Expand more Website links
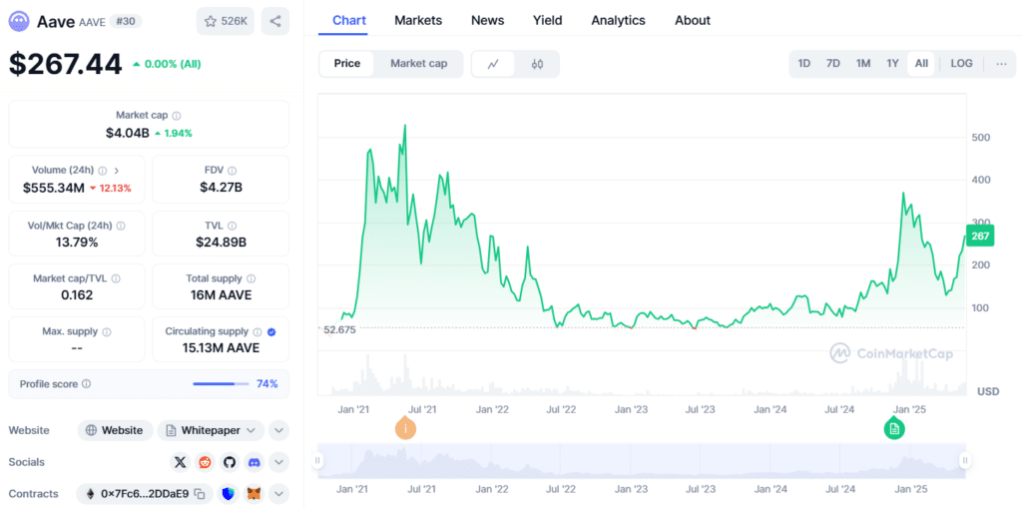This screenshot has width=1022, height=508. coord(278,430)
